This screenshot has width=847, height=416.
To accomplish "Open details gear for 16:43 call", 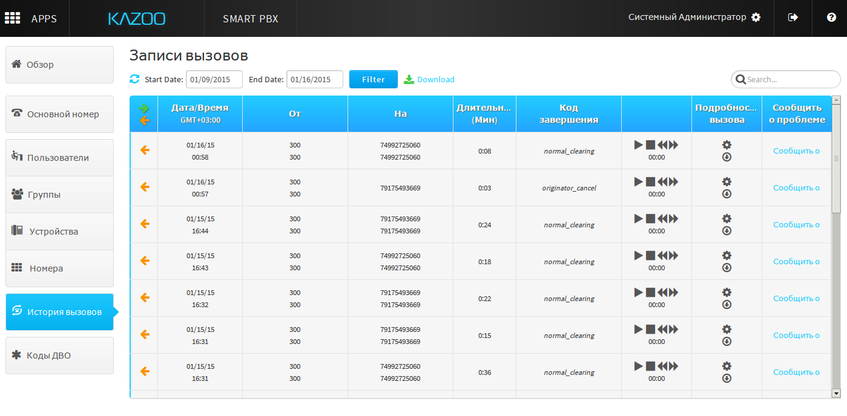I will click(x=727, y=255).
